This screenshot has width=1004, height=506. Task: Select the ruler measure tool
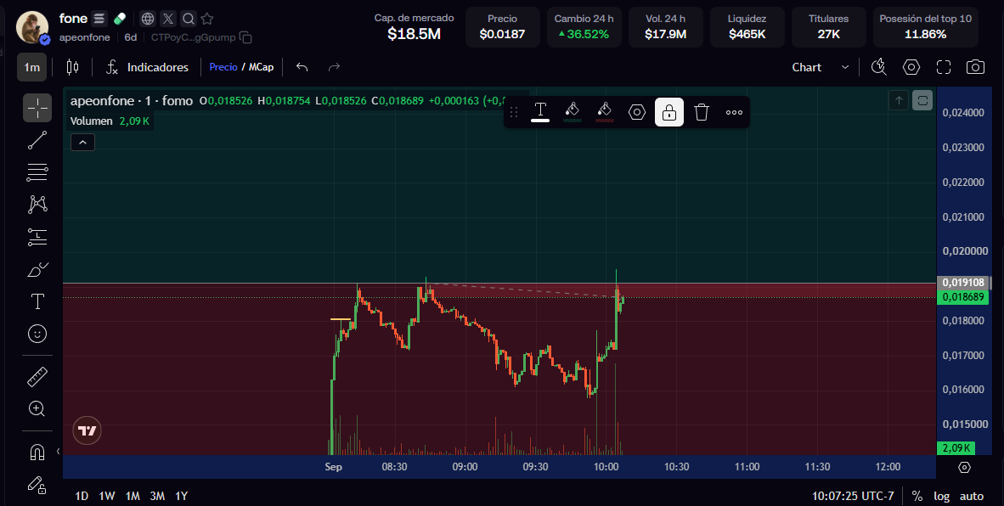(37, 377)
